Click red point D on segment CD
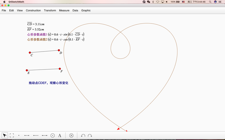The width and height of the screenshot is (225, 140). pyautogui.click(x=59, y=50)
